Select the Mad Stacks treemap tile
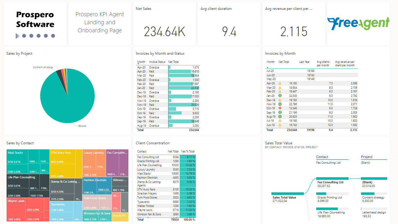Image resolution: width=398 pixels, height=224 pixels. pos(28,161)
